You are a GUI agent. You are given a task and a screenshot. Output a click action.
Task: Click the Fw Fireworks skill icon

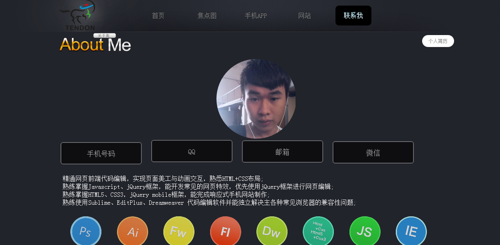(x=179, y=231)
